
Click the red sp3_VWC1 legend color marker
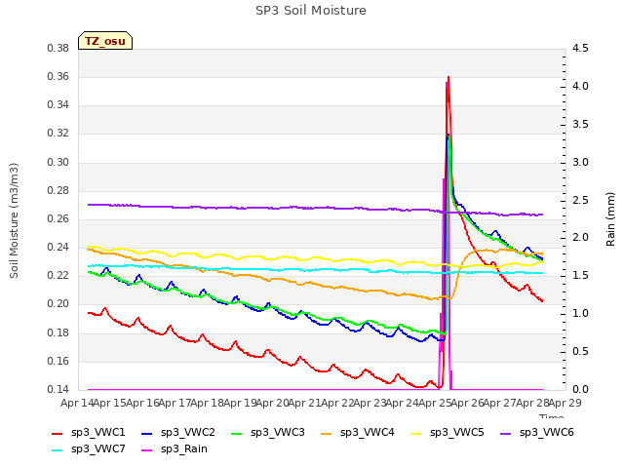58,434
